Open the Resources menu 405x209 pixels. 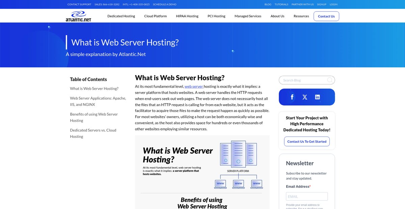[x=301, y=16]
